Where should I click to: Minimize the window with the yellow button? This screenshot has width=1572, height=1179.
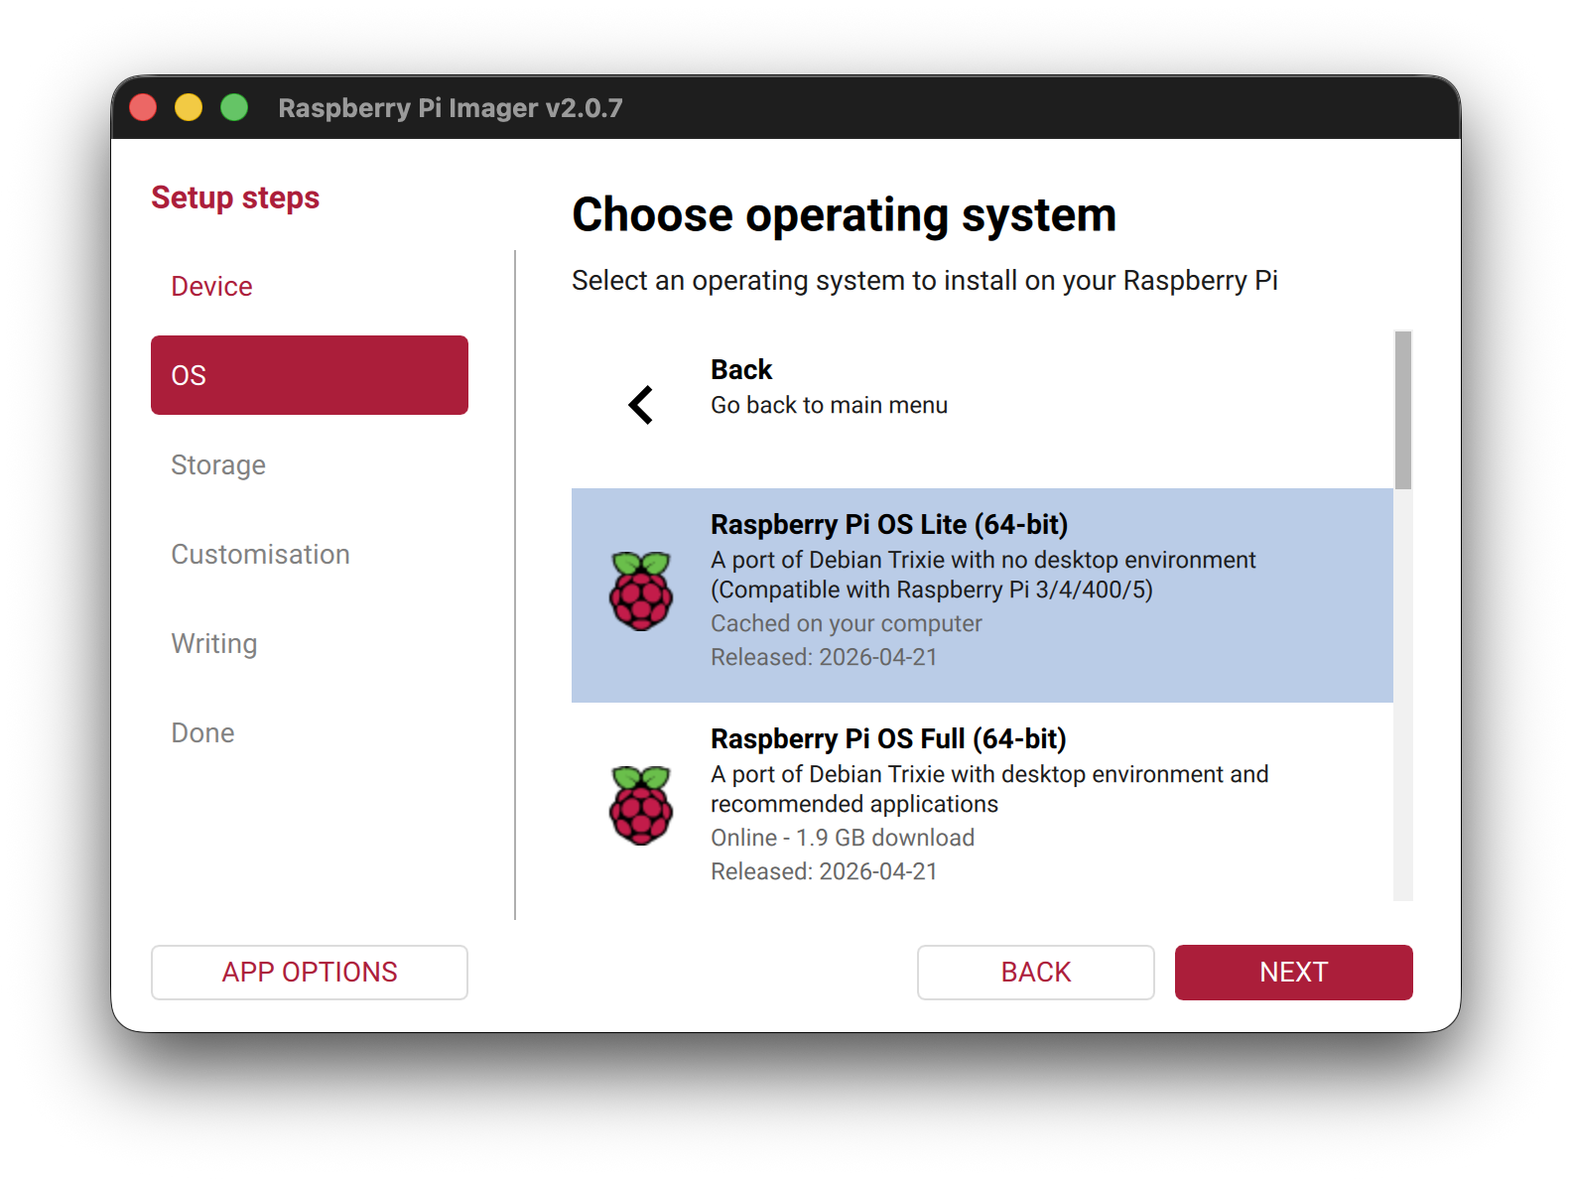click(x=189, y=107)
